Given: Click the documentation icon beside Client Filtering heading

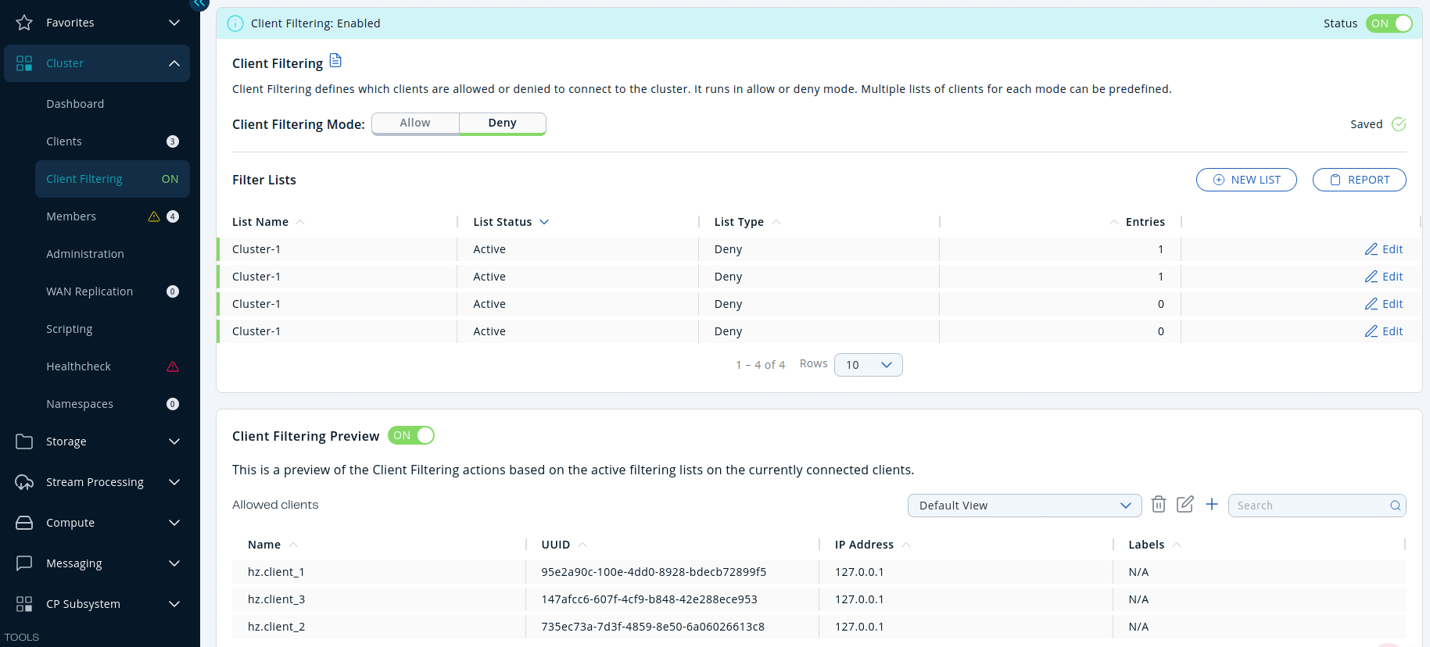Looking at the screenshot, I should point(335,61).
